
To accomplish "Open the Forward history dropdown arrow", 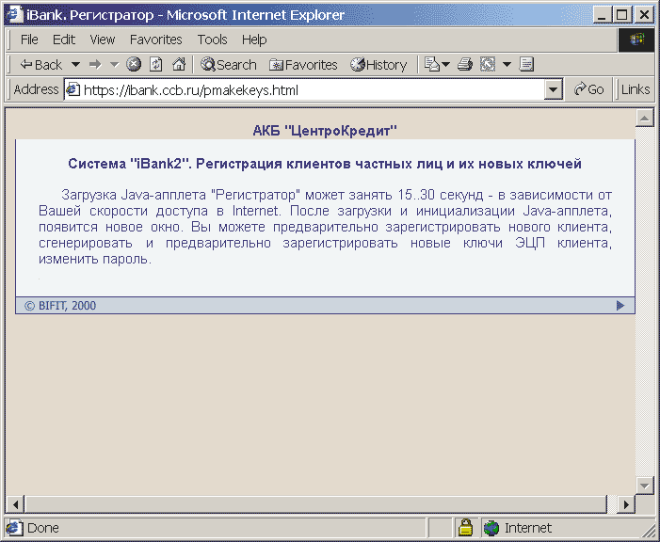I will click(x=114, y=65).
